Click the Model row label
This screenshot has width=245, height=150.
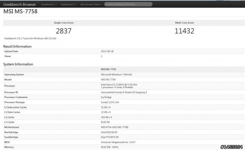[x=8, y=80]
